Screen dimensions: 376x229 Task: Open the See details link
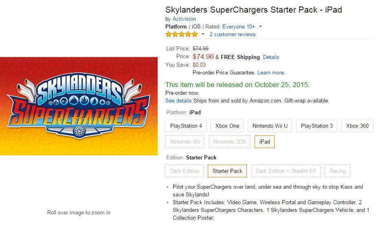[178, 100]
